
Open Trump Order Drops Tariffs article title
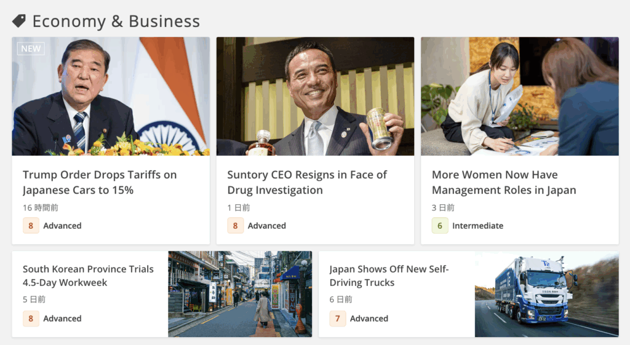tap(100, 183)
